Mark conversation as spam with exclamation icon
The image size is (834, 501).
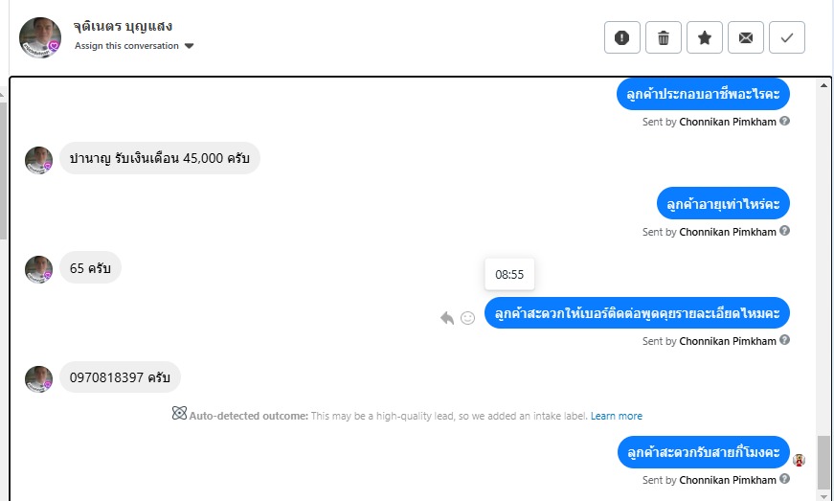(x=622, y=37)
